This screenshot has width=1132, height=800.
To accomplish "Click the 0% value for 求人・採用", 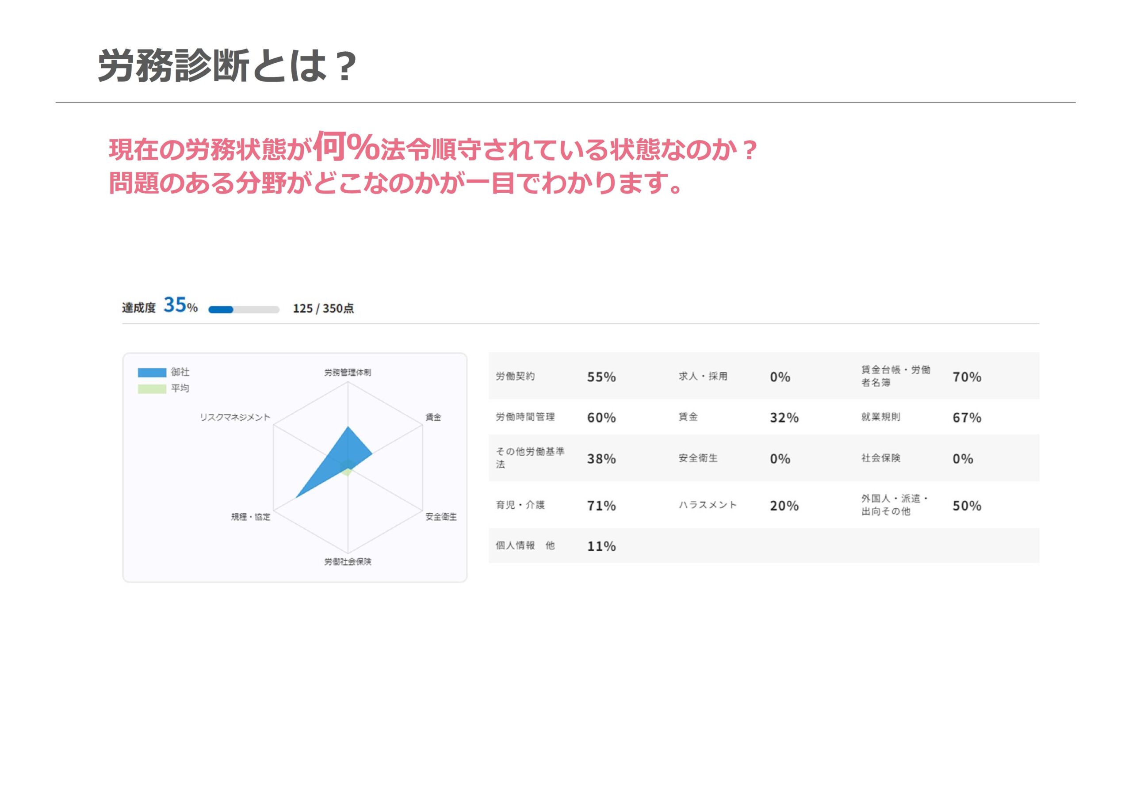I will click(780, 377).
